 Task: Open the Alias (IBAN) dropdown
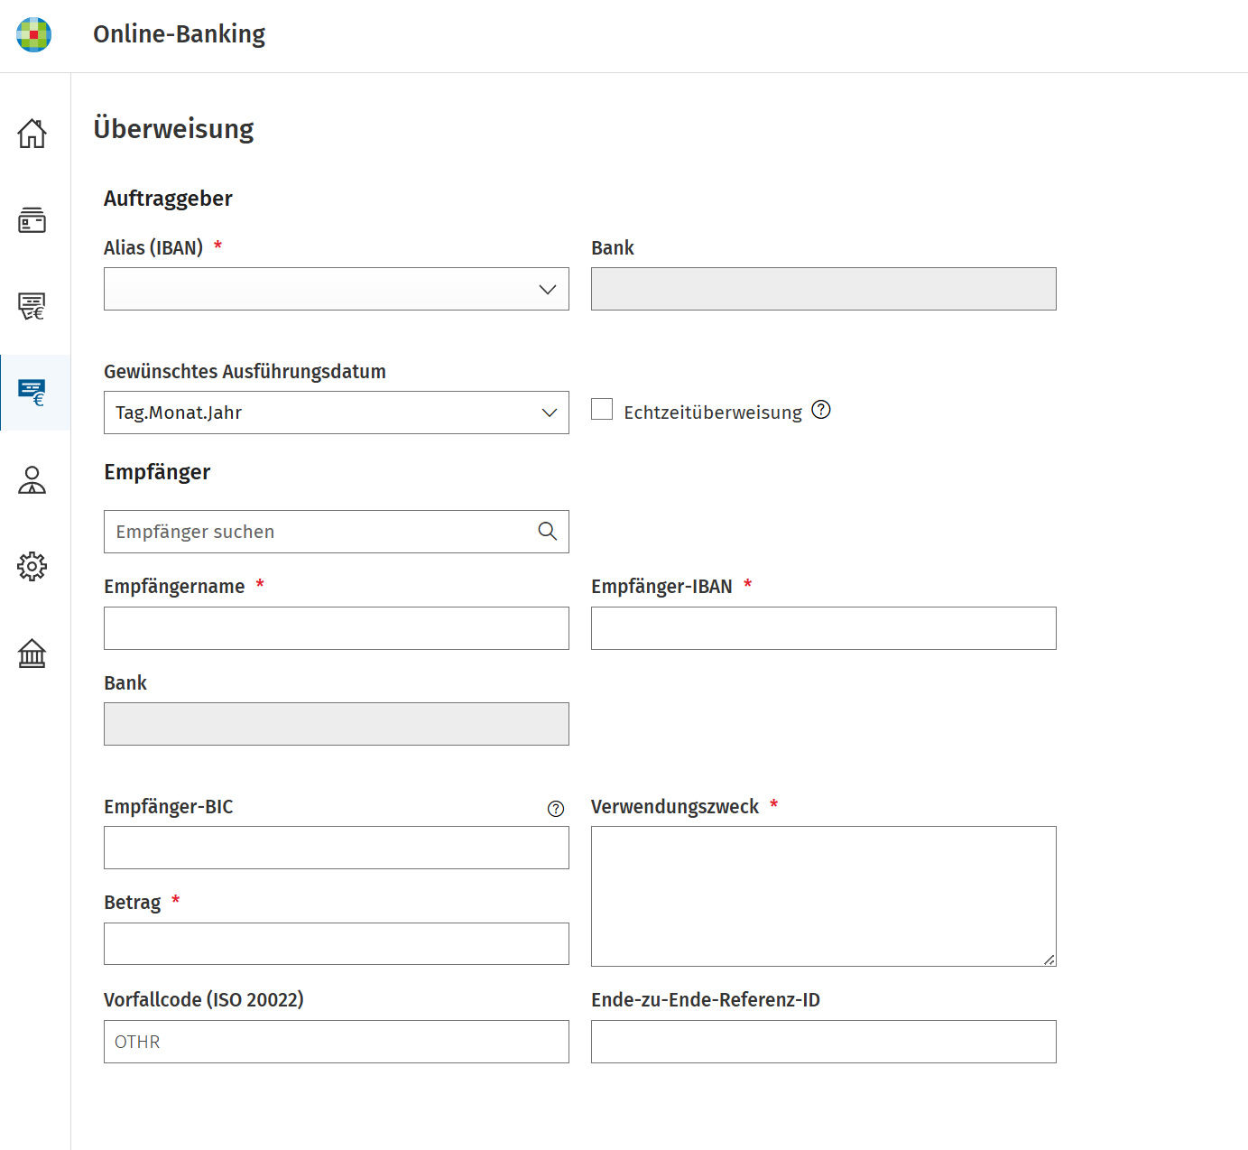[x=337, y=289]
